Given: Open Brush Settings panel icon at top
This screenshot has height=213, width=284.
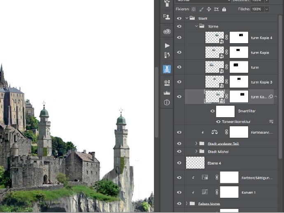Looking at the screenshot, I should tap(167, 3).
